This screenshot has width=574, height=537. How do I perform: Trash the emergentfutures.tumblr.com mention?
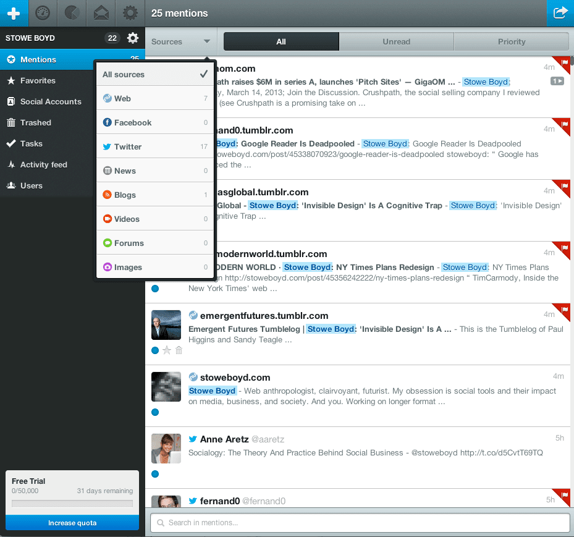coord(179,350)
